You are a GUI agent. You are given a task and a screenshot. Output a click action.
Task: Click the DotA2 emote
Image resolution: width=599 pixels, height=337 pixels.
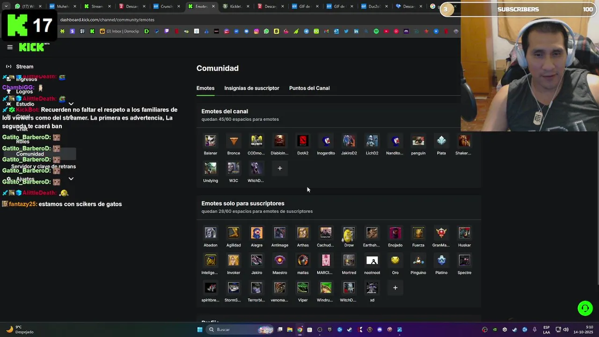point(303,141)
